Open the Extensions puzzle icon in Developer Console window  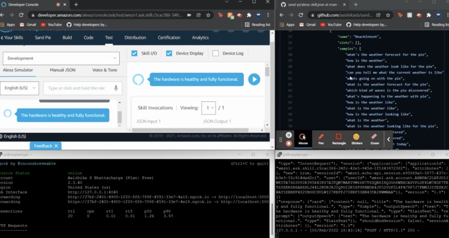pyautogui.click(x=249, y=15)
